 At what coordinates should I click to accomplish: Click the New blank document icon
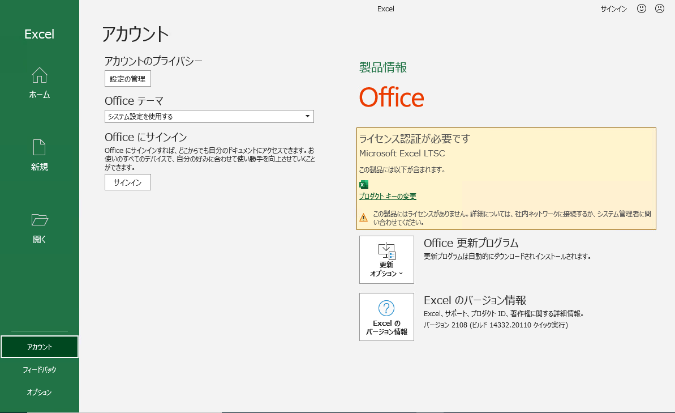pyautogui.click(x=39, y=147)
